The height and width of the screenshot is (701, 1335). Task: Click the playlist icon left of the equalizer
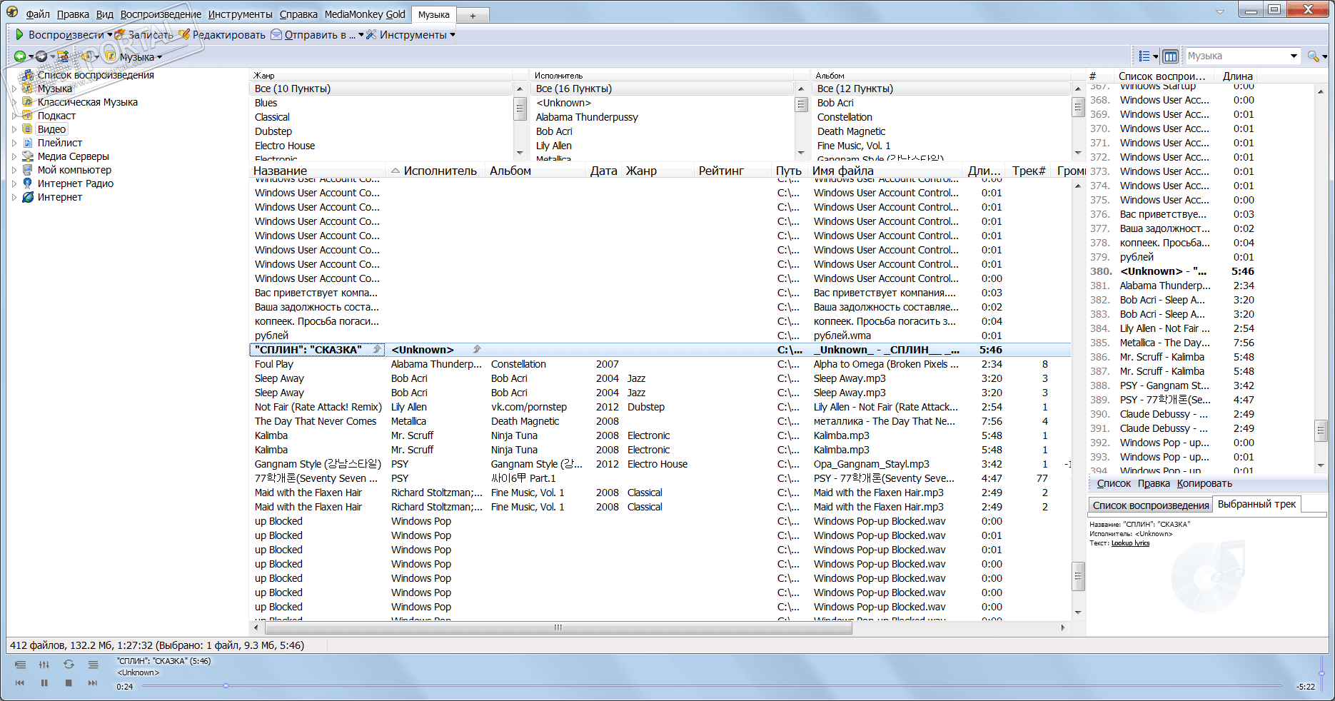click(20, 665)
